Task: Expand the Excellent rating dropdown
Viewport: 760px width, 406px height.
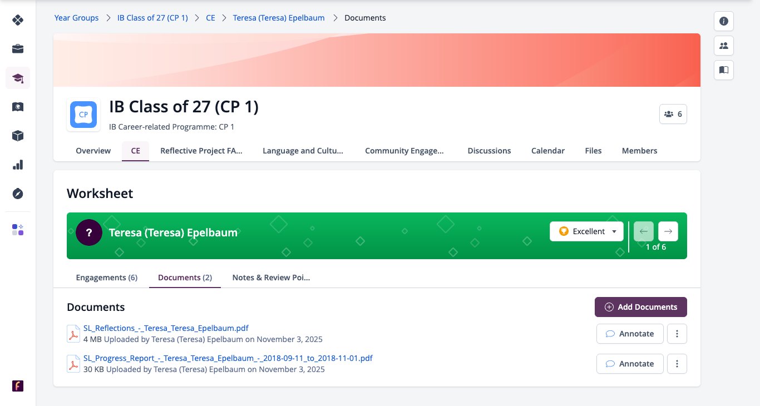Action: tap(586, 231)
